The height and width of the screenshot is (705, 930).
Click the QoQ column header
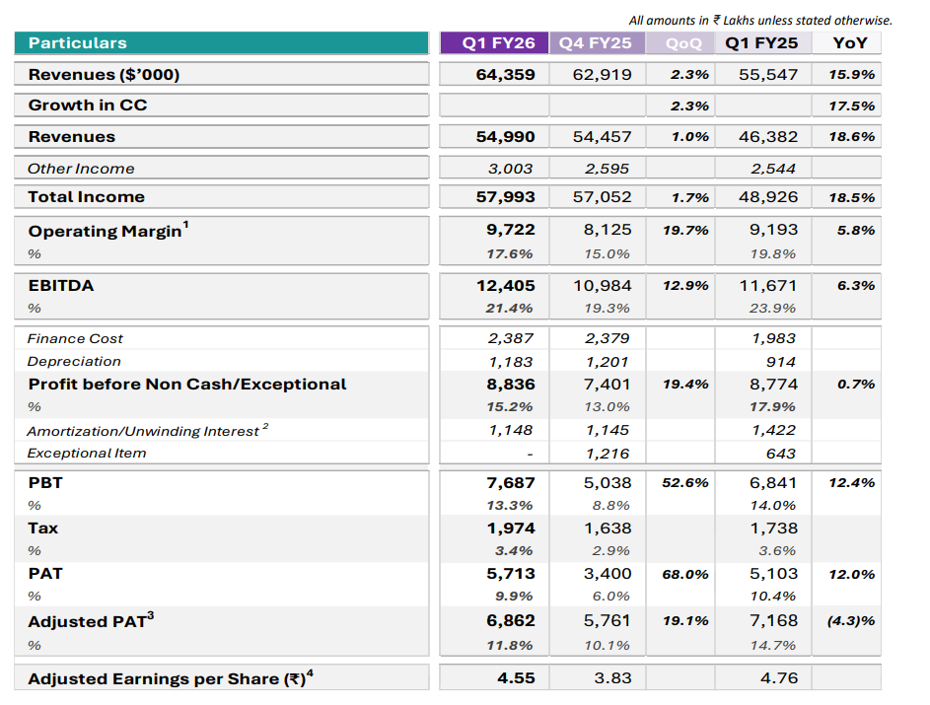680,42
